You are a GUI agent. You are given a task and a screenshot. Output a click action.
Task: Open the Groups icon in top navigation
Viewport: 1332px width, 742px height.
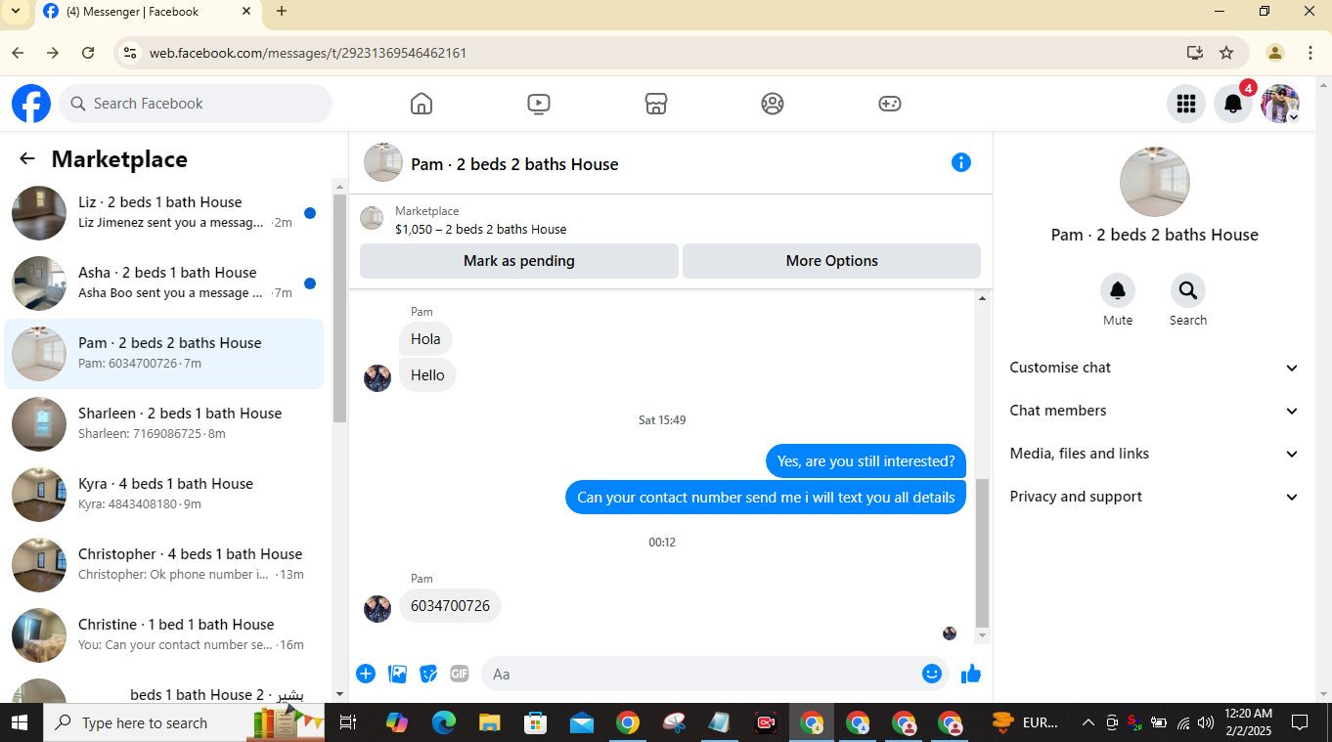[773, 104]
